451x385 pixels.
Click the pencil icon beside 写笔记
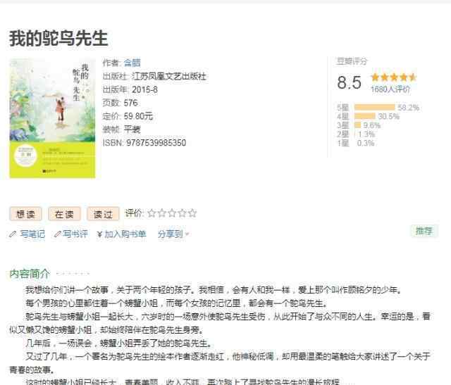13,234
